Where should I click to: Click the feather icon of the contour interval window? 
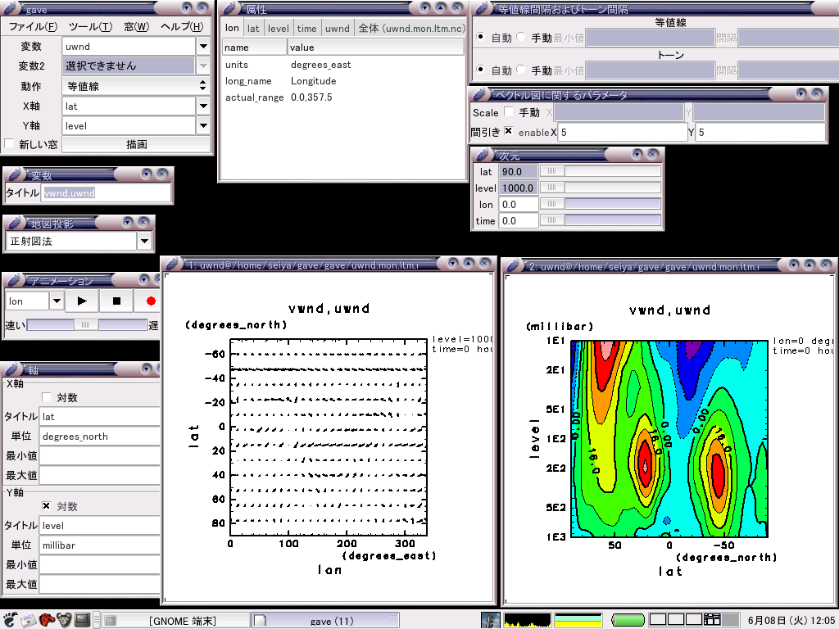point(483,8)
